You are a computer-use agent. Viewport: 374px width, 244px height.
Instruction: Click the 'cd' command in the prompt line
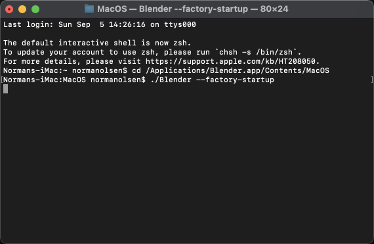[x=136, y=71]
